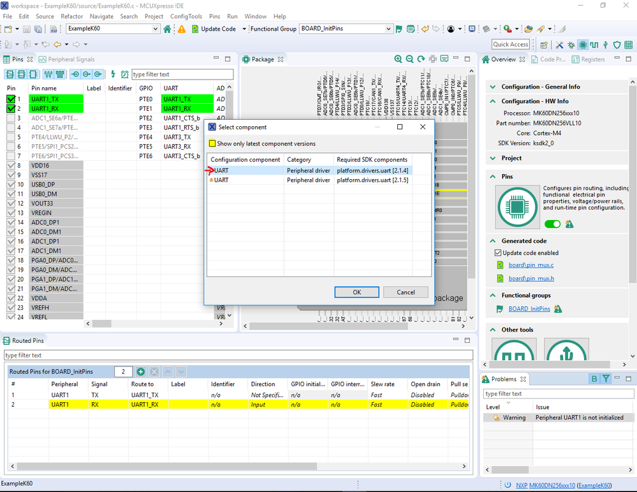Viewport: 637px width, 492px height.
Task: Click the orange warning triangle toolbar icon
Action: pos(182,29)
